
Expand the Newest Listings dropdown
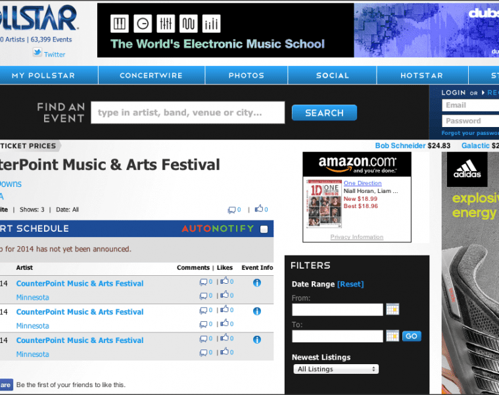[336, 369]
